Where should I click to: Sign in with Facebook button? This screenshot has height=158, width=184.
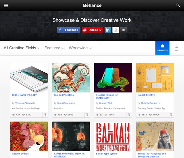pos(68,30)
